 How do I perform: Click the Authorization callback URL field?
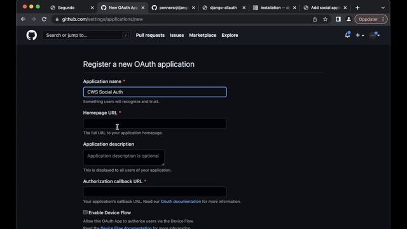[155, 192]
